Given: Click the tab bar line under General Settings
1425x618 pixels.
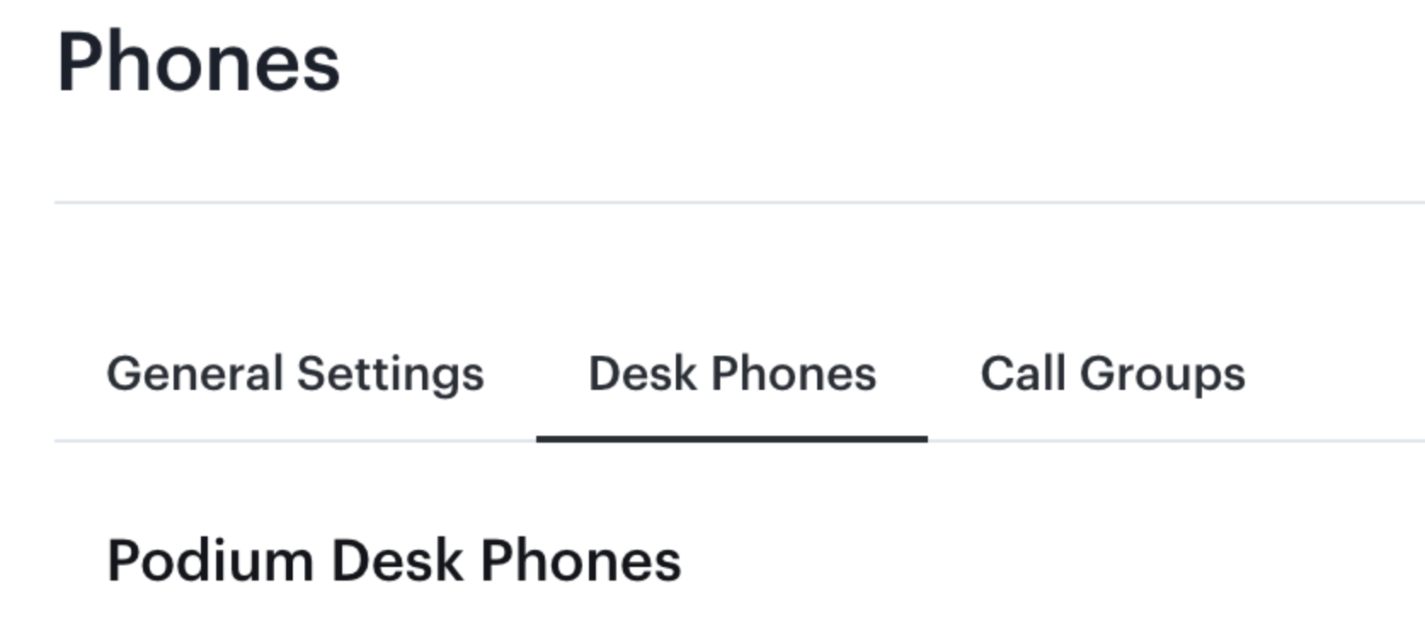Looking at the screenshot, I should [295, 441].
